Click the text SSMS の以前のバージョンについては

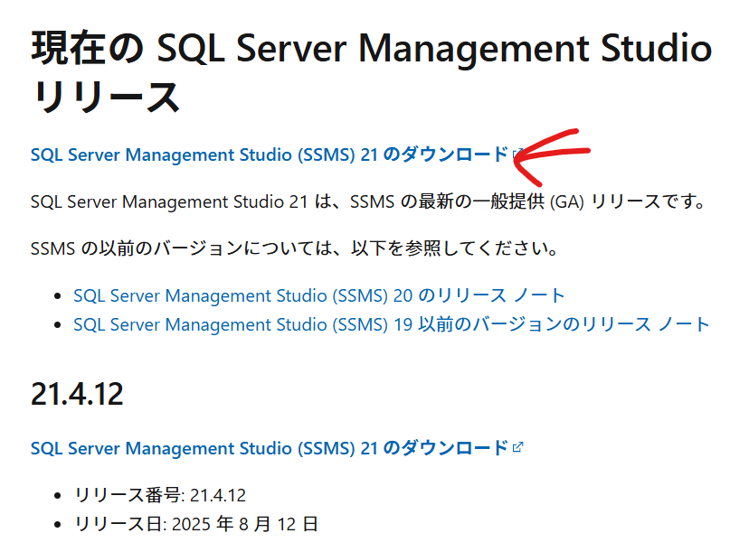click(182, 248)
